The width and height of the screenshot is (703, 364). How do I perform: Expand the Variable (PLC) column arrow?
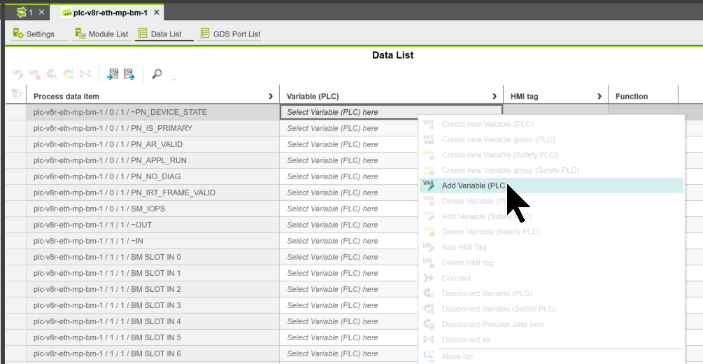495,96
